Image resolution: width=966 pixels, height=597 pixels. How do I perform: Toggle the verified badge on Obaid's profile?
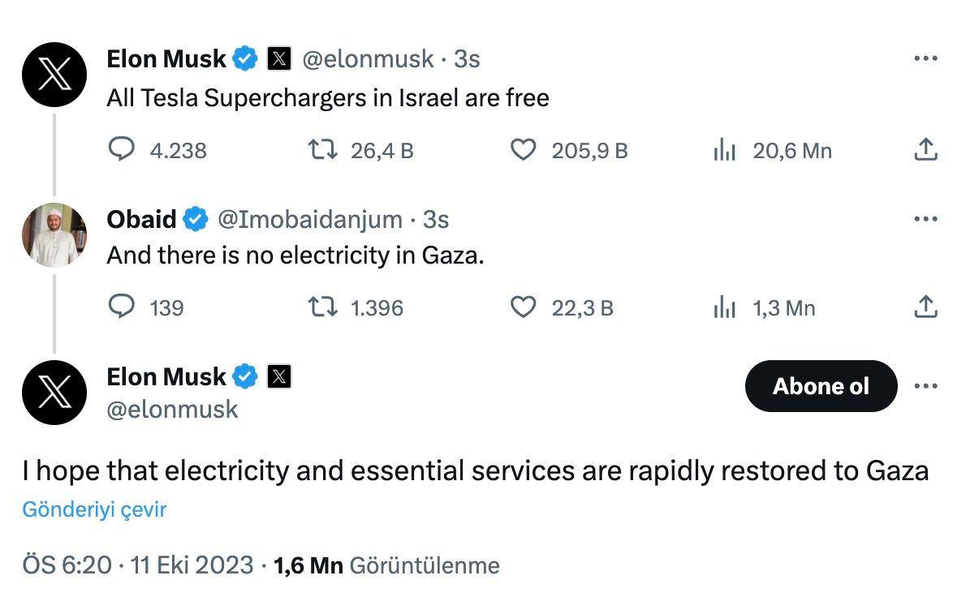194,218
